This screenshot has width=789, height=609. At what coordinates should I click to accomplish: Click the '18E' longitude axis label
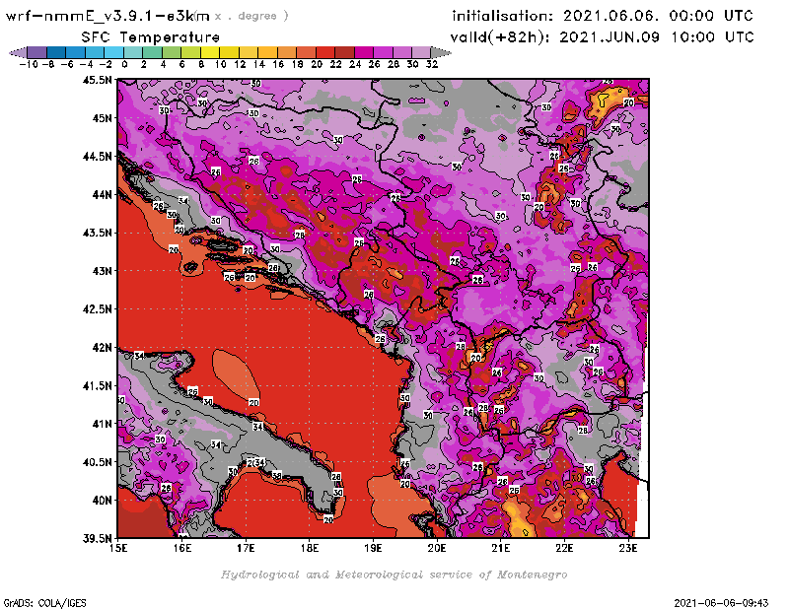tap(310, 548)
